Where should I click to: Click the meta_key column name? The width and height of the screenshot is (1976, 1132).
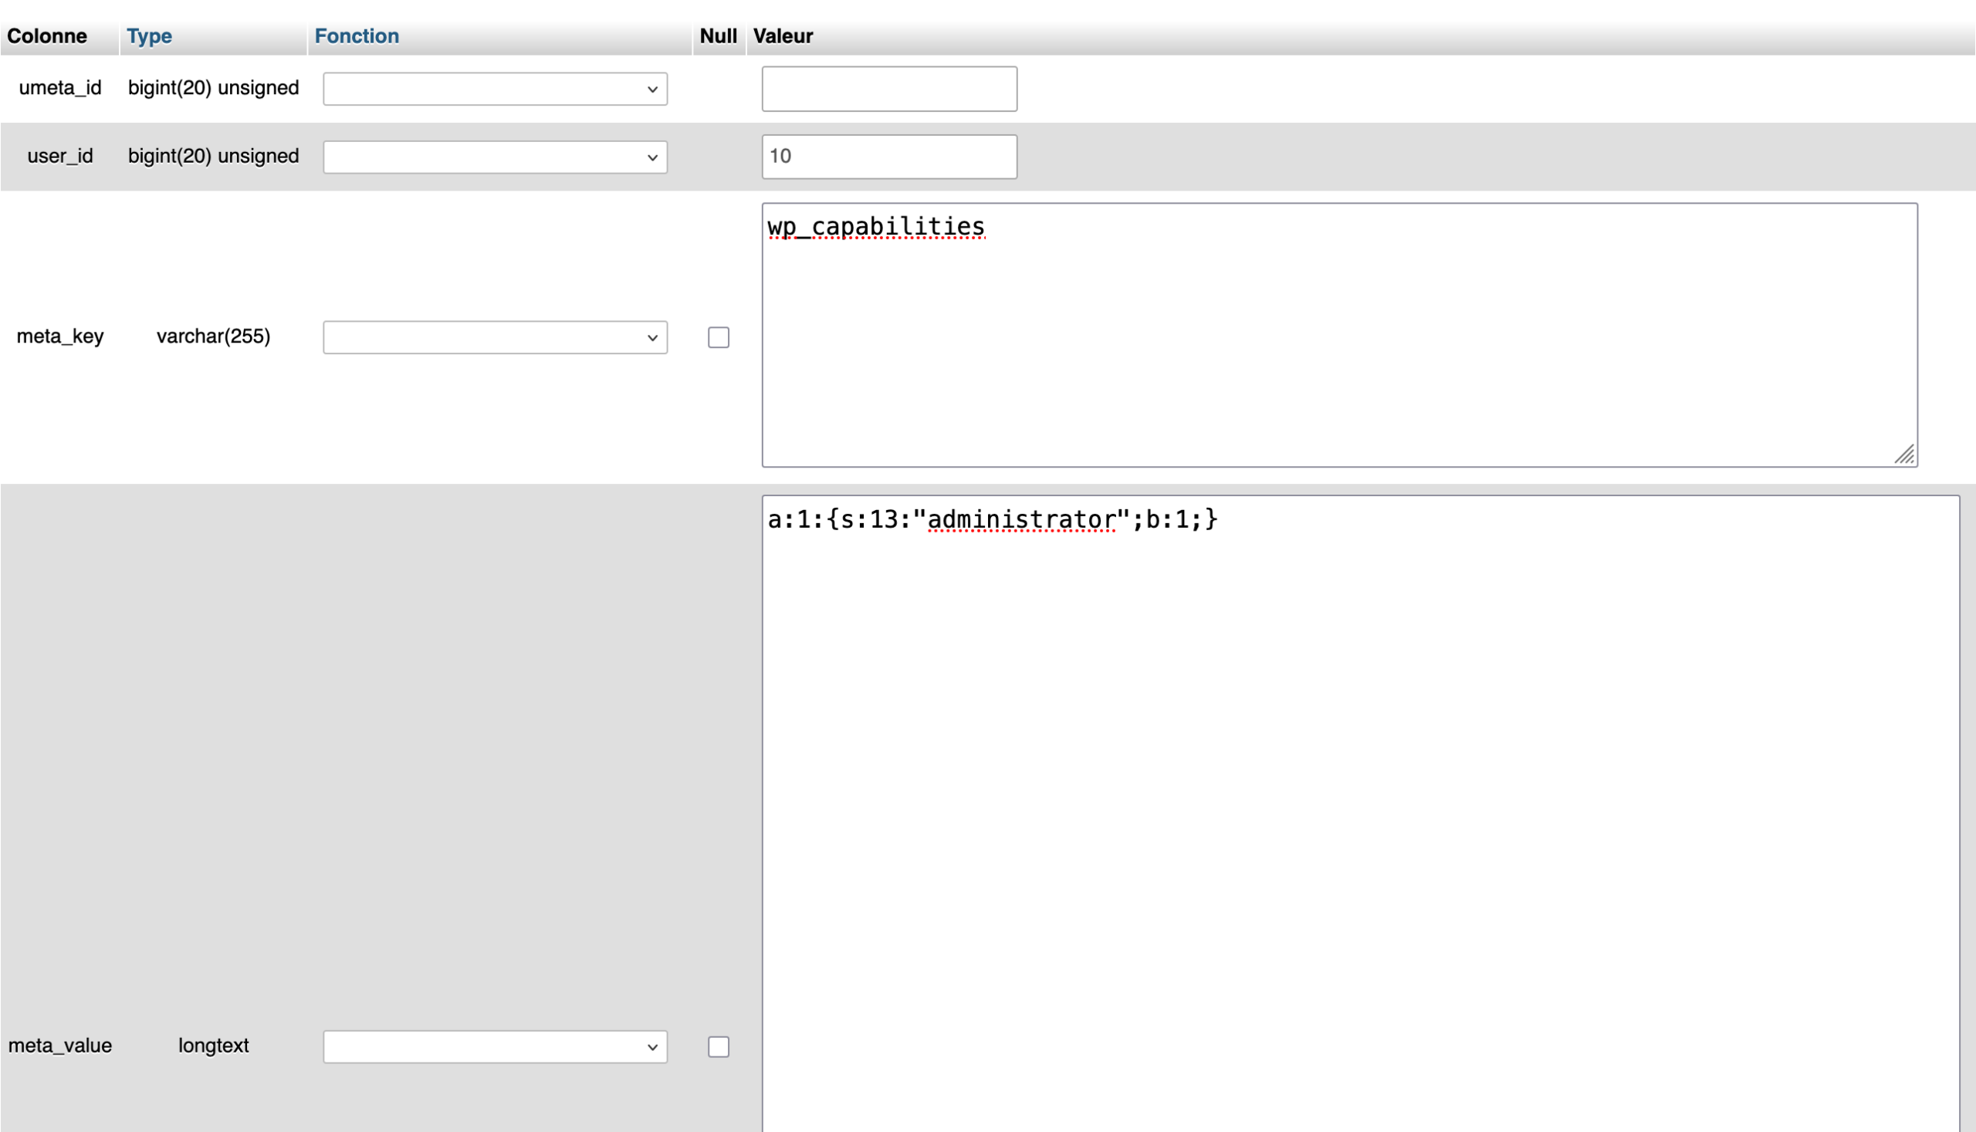pyautogui.click(x=60, y=336)
